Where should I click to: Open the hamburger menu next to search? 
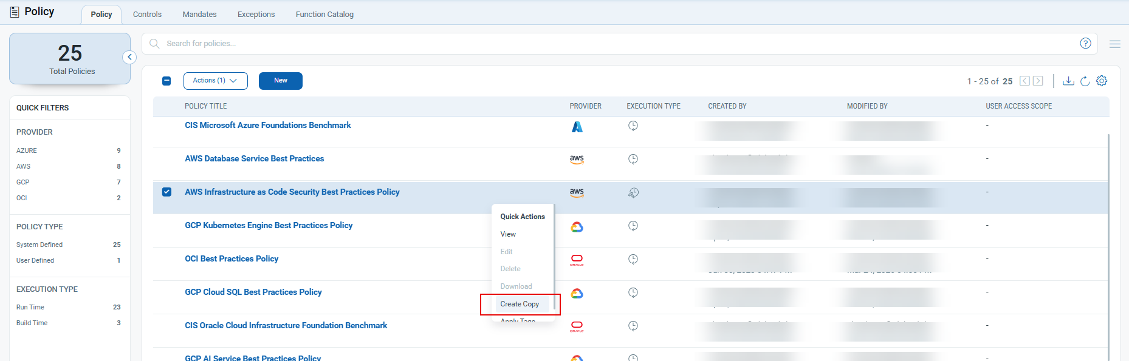click(1114, 44)
